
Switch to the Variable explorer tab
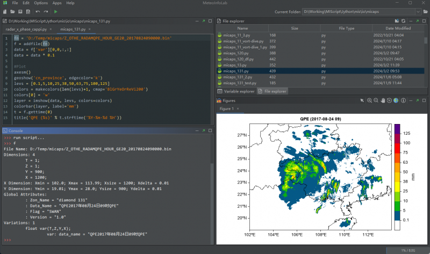pos(235,91)
